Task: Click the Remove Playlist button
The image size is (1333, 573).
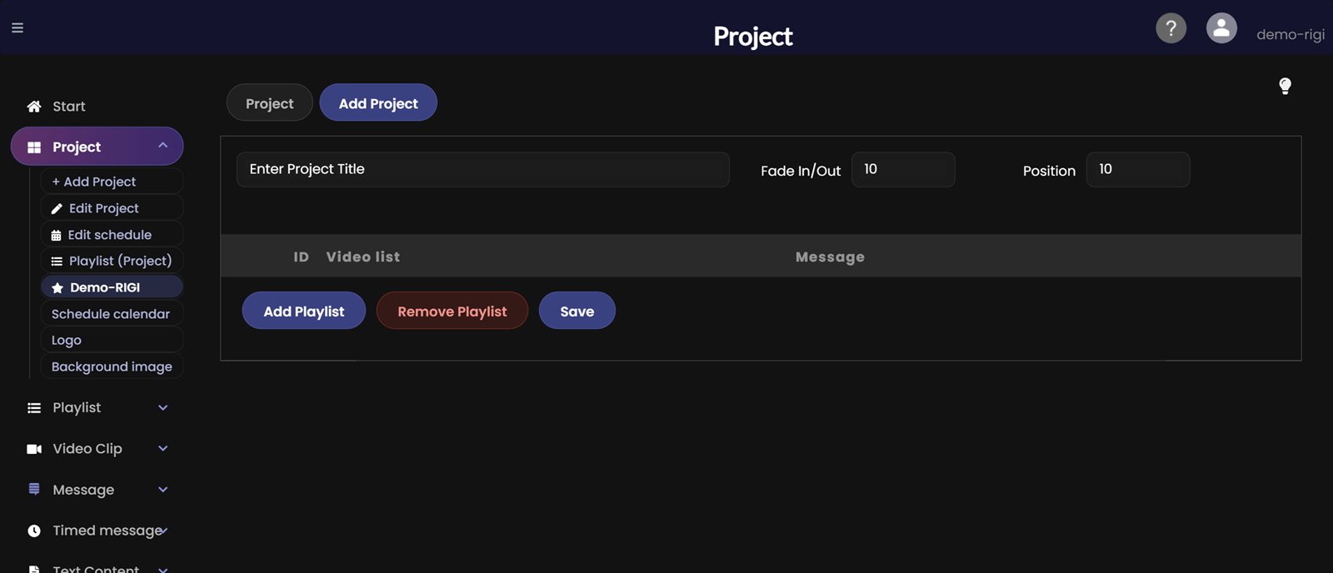Action: [452, 311]
